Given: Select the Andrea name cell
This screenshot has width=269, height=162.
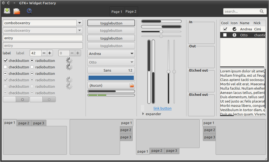Looking at the screenshot, I should coord(246,29).
